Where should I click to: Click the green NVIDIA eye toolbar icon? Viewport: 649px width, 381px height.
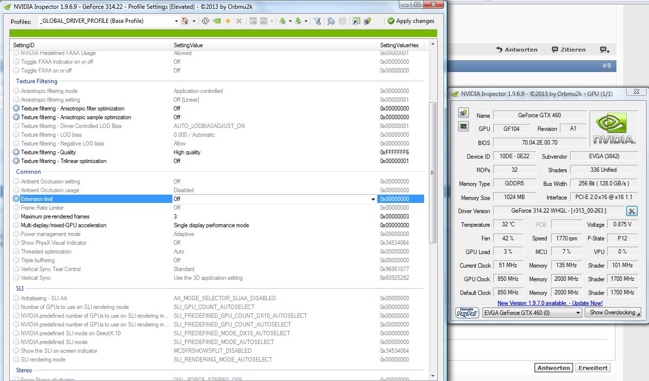click(217, 21)
